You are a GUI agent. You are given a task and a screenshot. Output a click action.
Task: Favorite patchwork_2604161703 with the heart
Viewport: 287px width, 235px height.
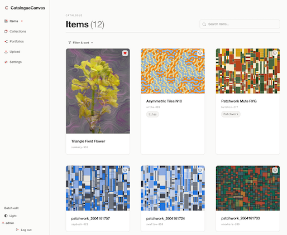point(275,170)
